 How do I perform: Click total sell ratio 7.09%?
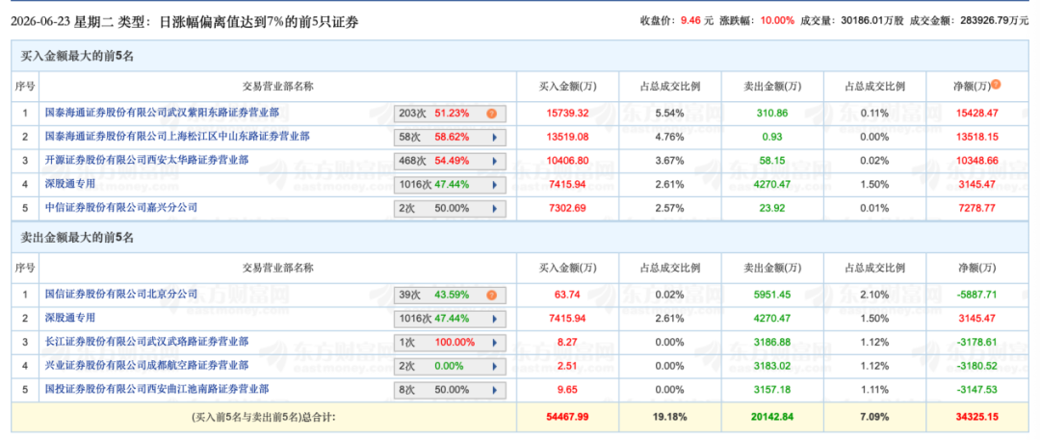pos(874,418)
